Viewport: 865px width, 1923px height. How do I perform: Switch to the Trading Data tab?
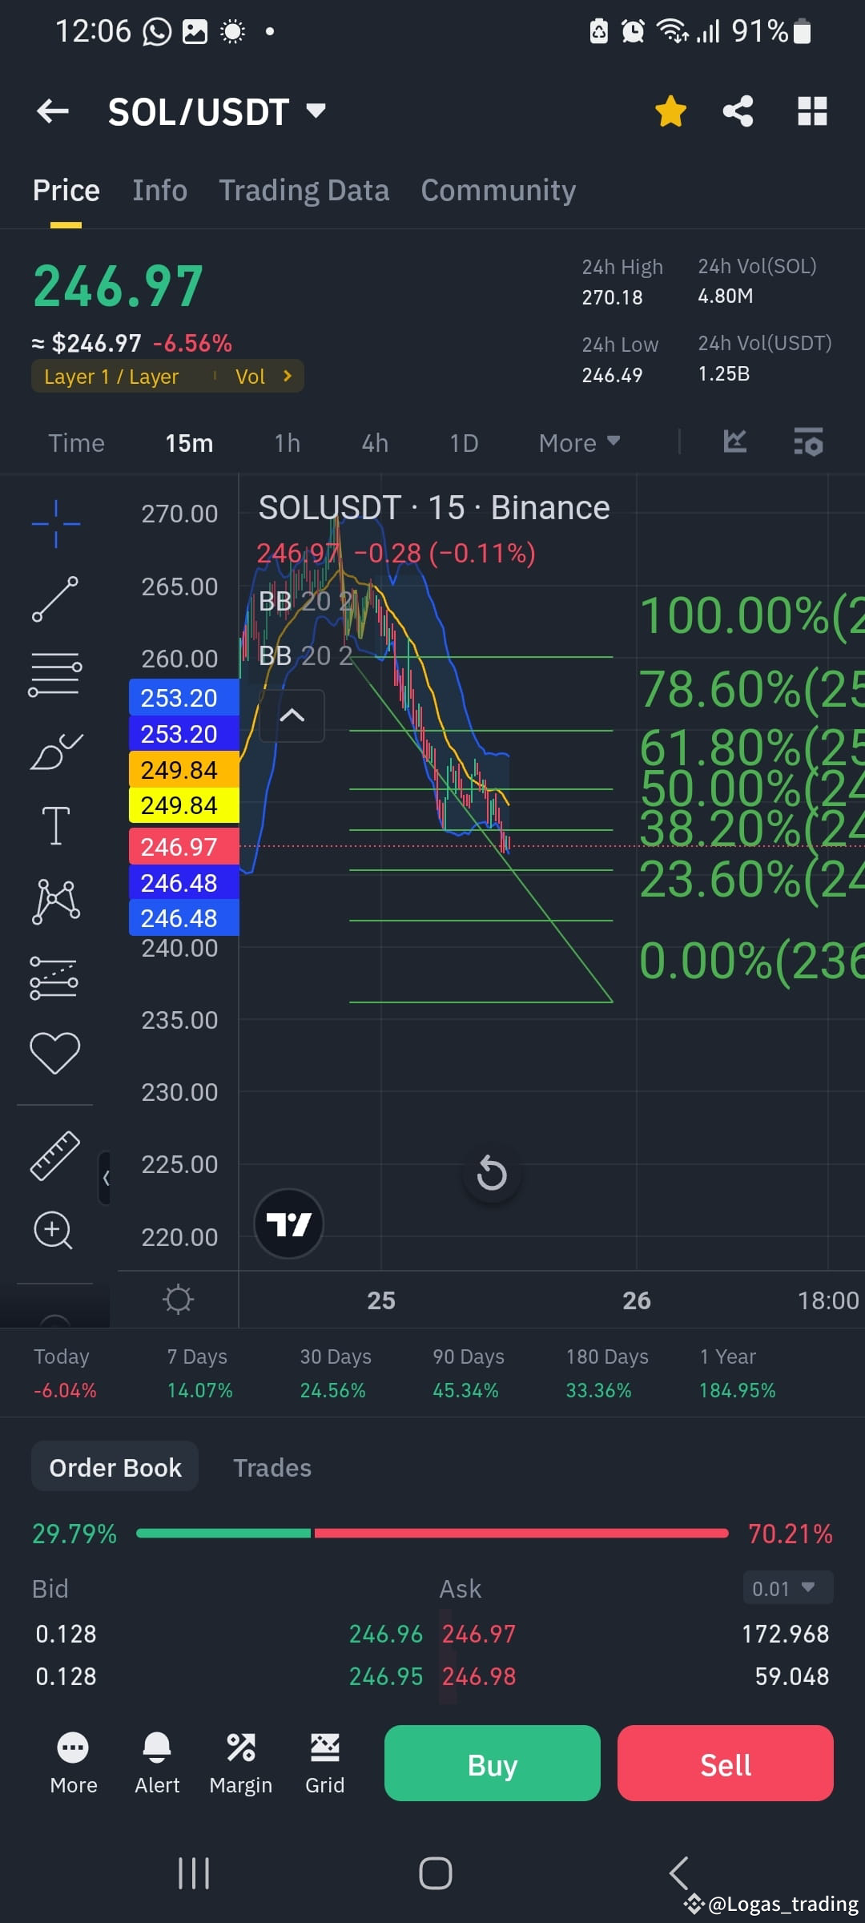pos(304,191)
